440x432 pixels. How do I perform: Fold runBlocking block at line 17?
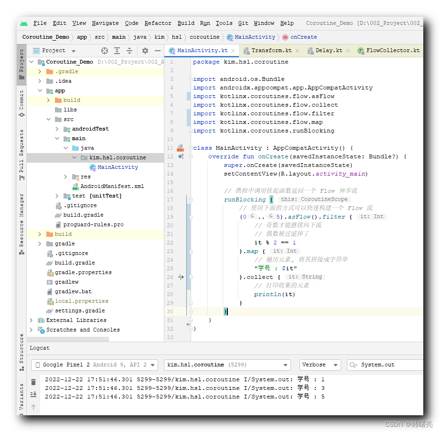click(x=191, y=200)
